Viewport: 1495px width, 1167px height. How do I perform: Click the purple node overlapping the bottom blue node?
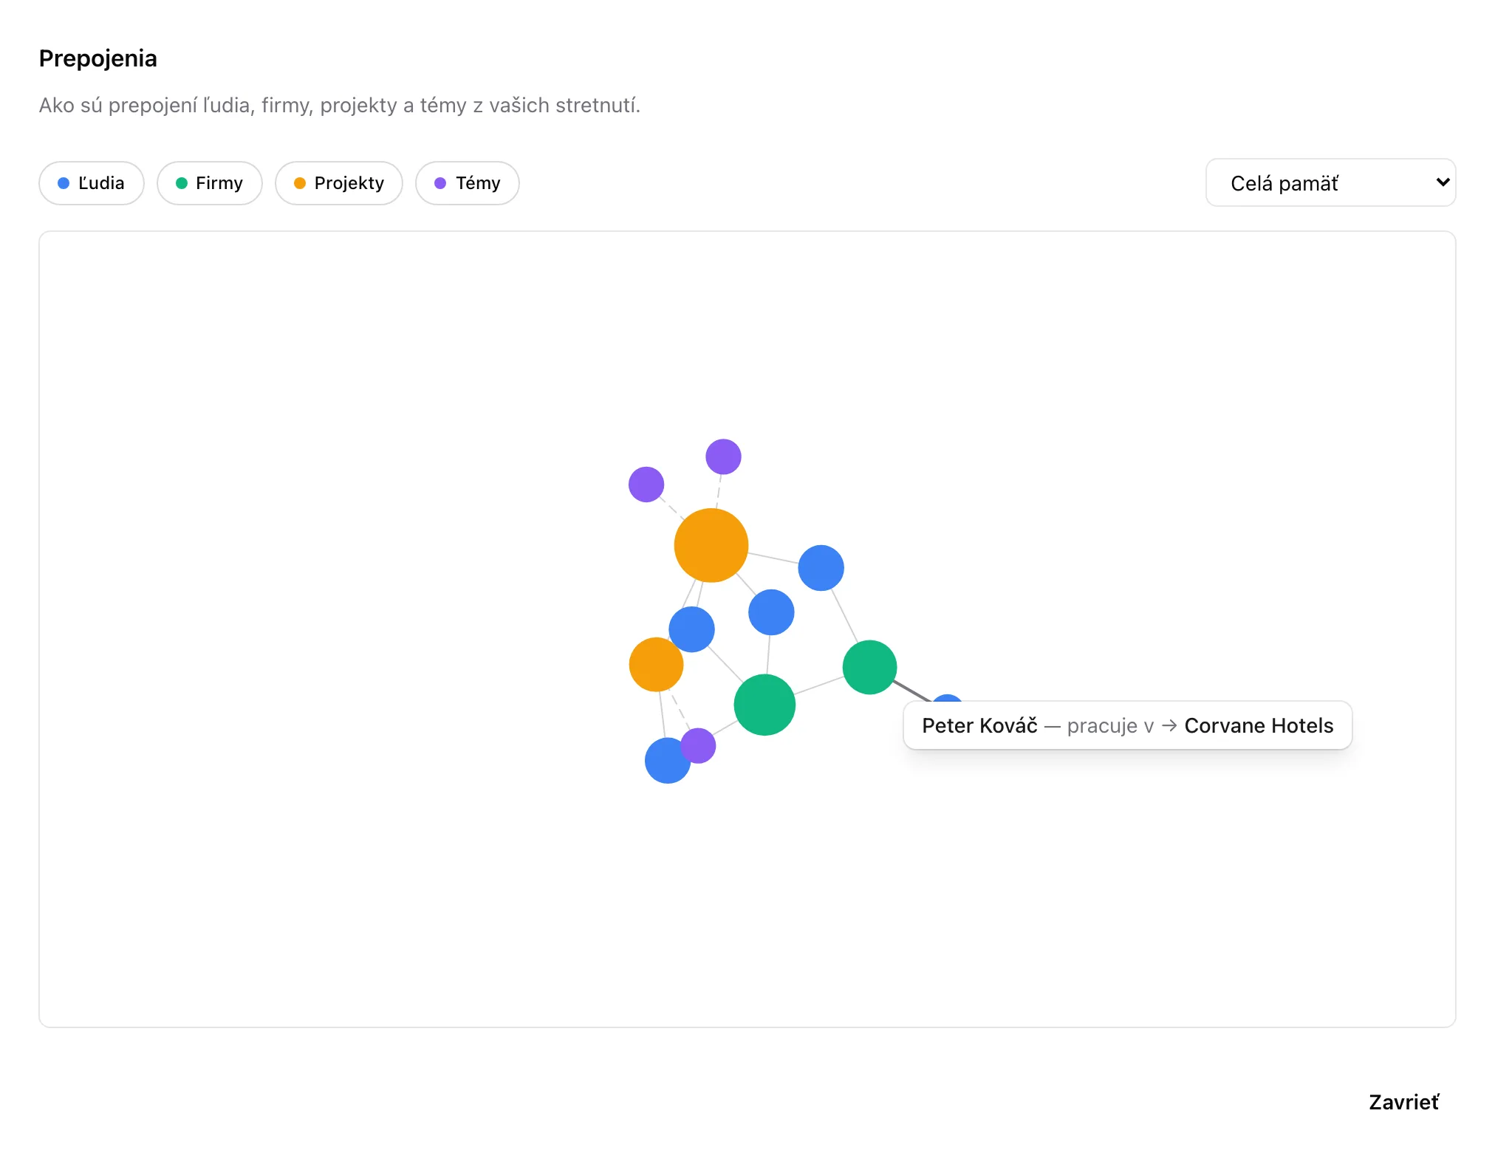click(x=699, y=745)
